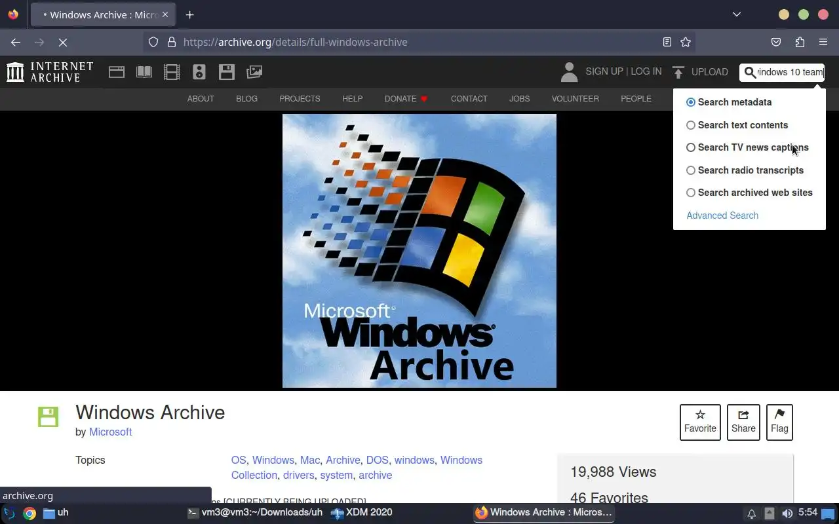
Task: Click the user avatar icon
Action: pyautogui.click(x=570, y=72)
